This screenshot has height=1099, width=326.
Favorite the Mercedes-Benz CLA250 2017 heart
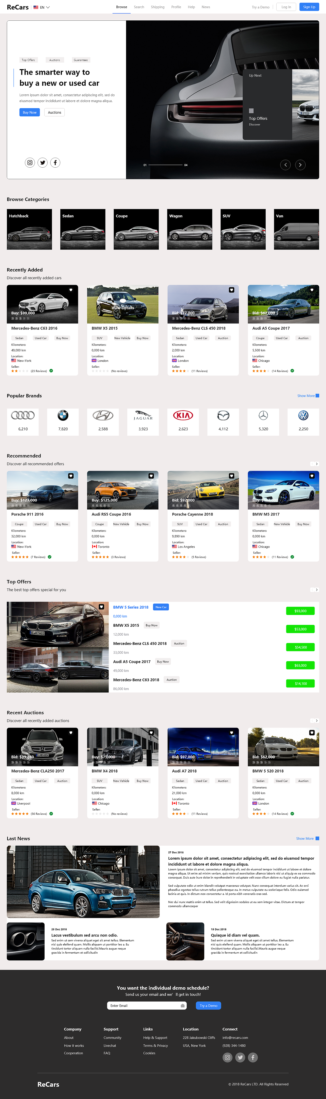coord(71,733)
